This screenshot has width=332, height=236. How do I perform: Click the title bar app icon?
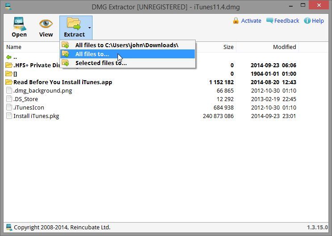click(8, 7)
